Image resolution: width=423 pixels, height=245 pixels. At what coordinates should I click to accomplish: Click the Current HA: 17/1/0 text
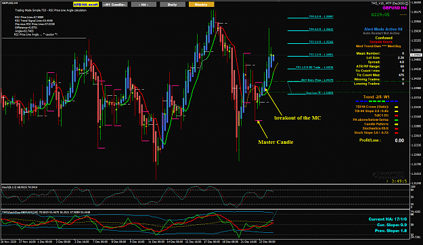point(387,219)
